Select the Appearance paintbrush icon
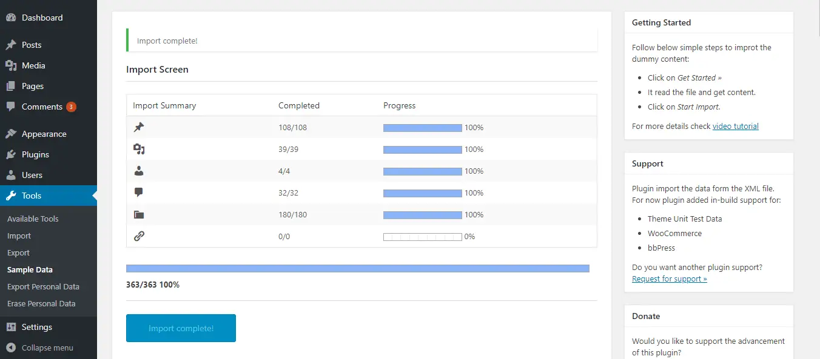 tap(11, 134)
